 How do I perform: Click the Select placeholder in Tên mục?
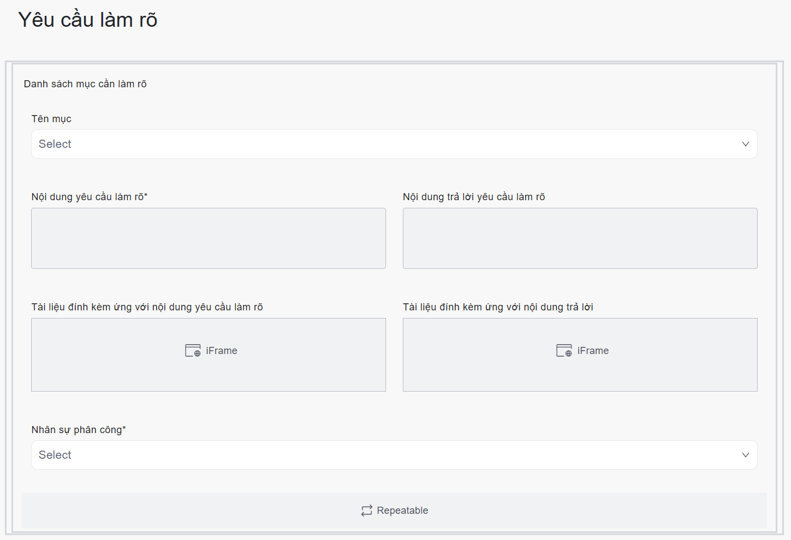pyautogui.click(x=55, y=144)
